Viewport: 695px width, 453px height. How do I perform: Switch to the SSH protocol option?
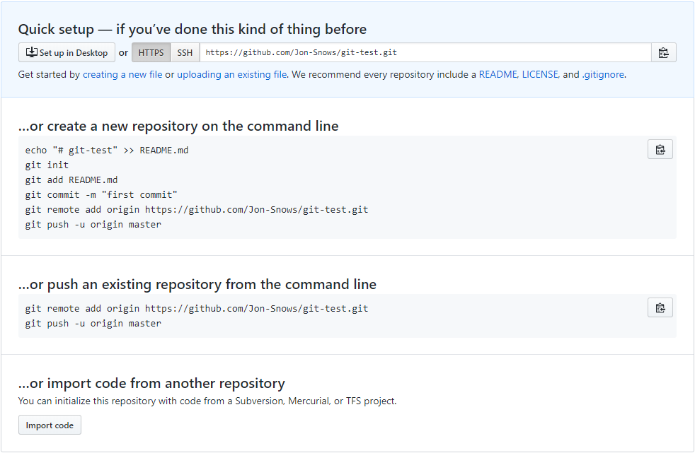[x=185, y=53]
